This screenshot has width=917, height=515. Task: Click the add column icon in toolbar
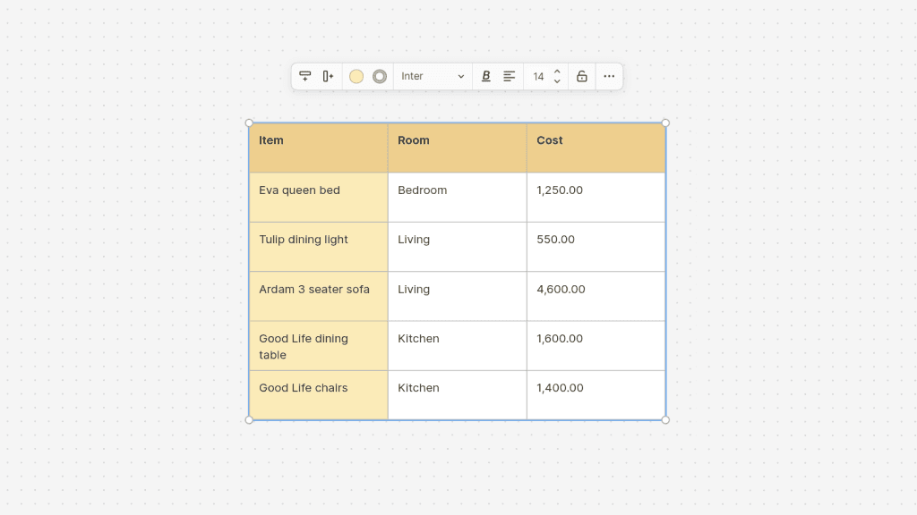pos(328,76)
